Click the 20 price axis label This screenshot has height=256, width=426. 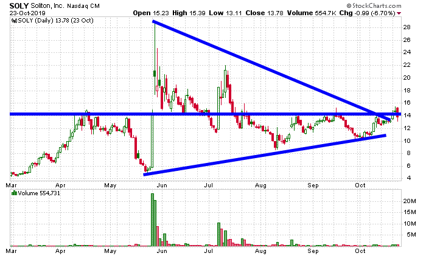[407, 78]
